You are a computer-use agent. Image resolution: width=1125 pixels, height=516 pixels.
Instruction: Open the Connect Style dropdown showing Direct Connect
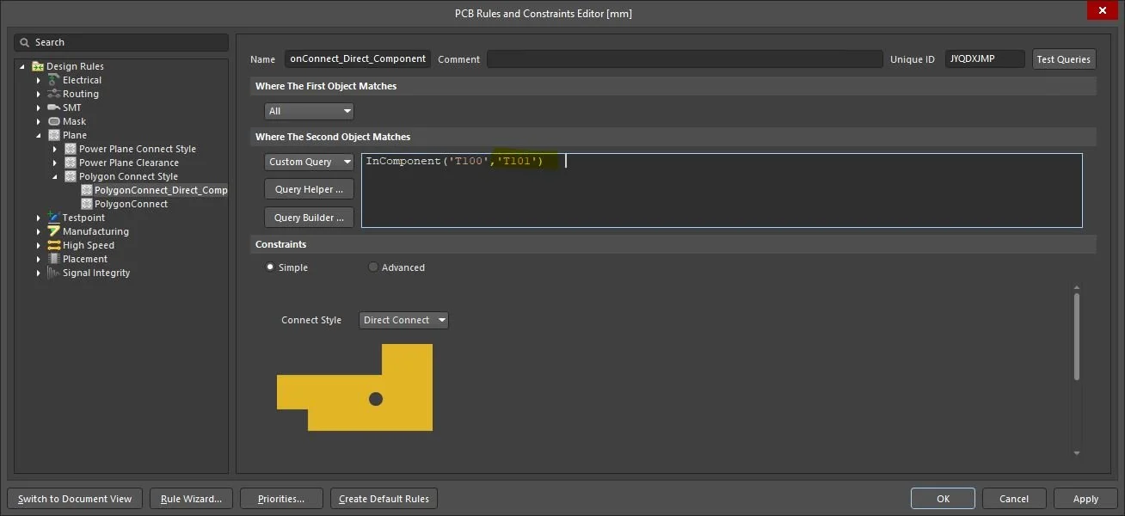pyautogui.click(x=403, y=319)
